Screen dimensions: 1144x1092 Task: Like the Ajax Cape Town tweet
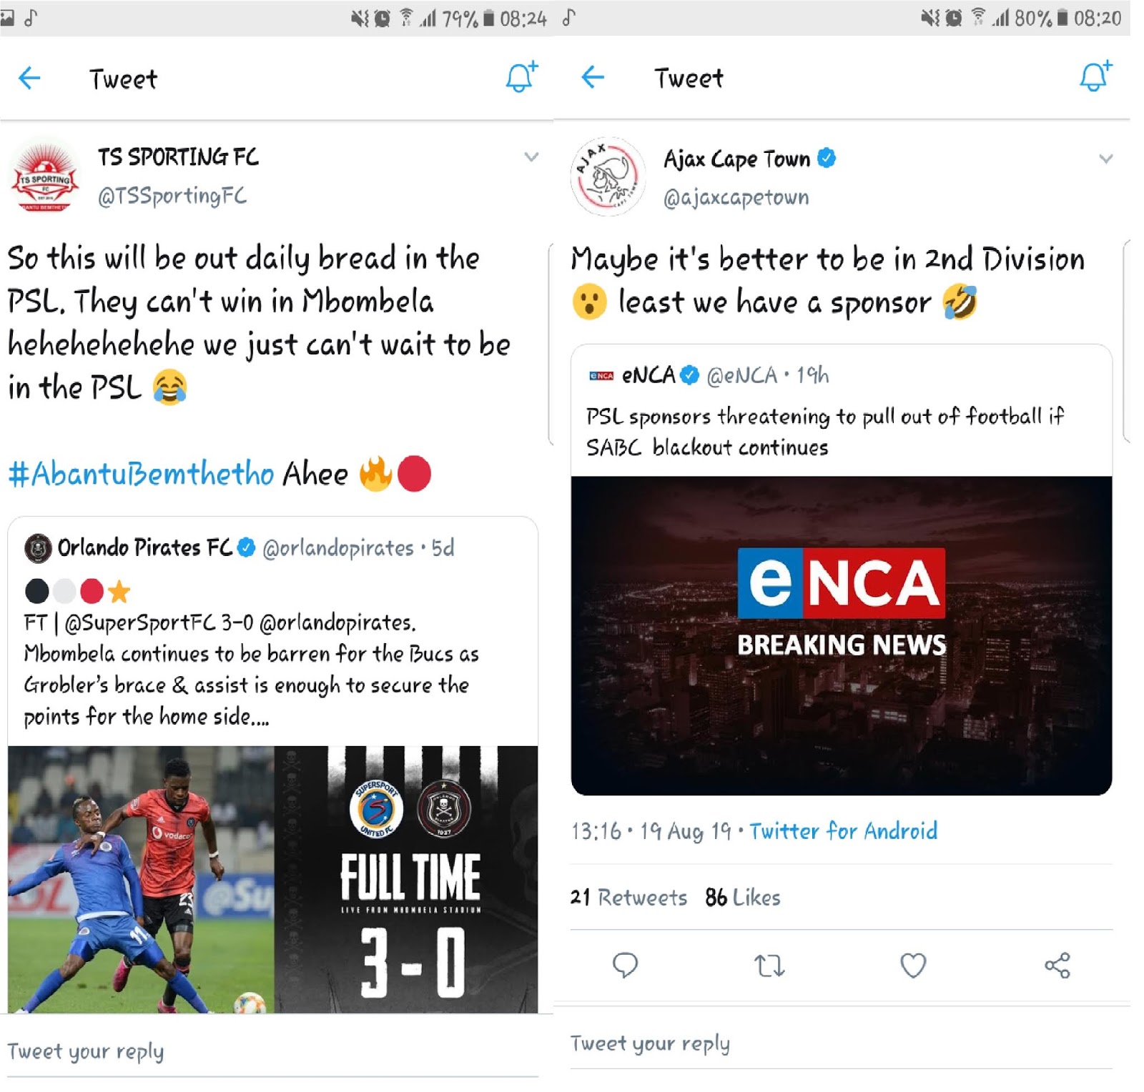tap(912, 967)
